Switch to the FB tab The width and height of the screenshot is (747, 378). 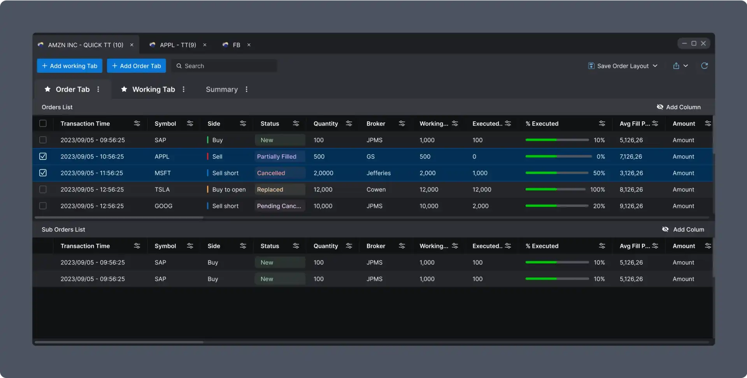tap(236, 45)
